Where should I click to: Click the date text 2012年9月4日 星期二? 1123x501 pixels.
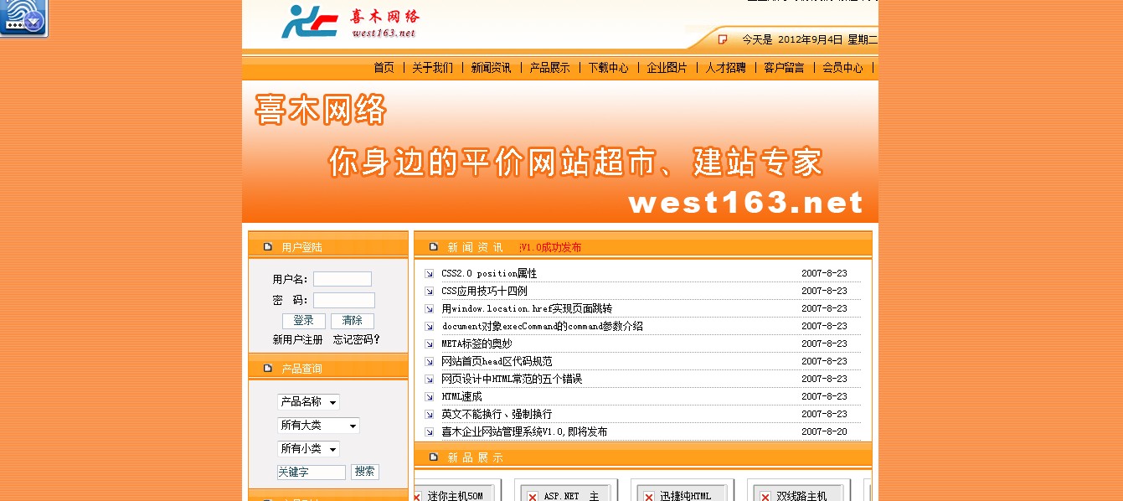click(x=827, y=39)
